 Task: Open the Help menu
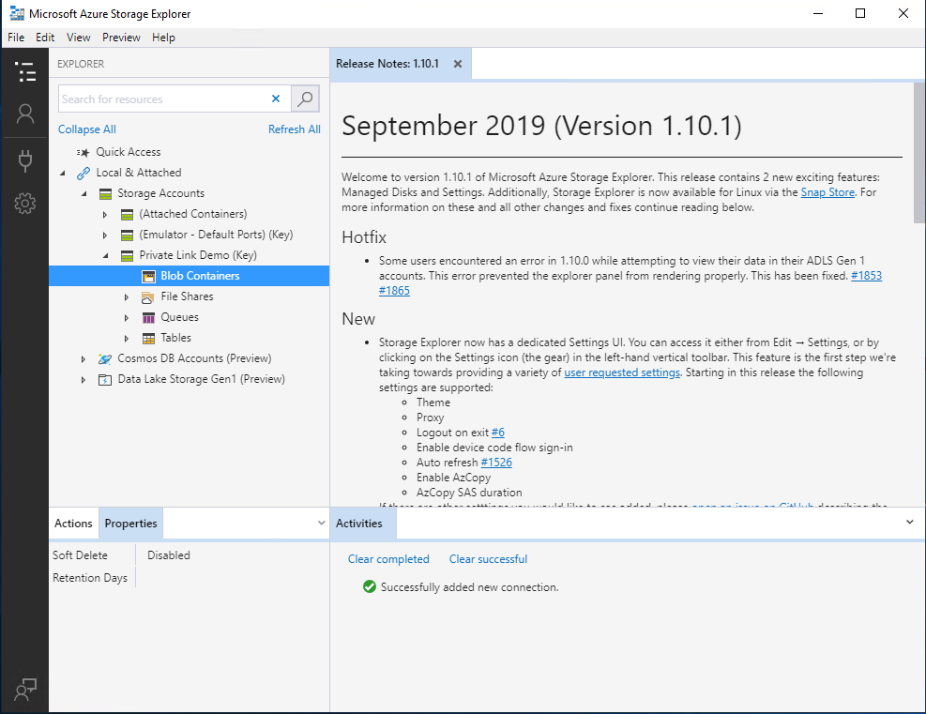click(x=163, y=38)
